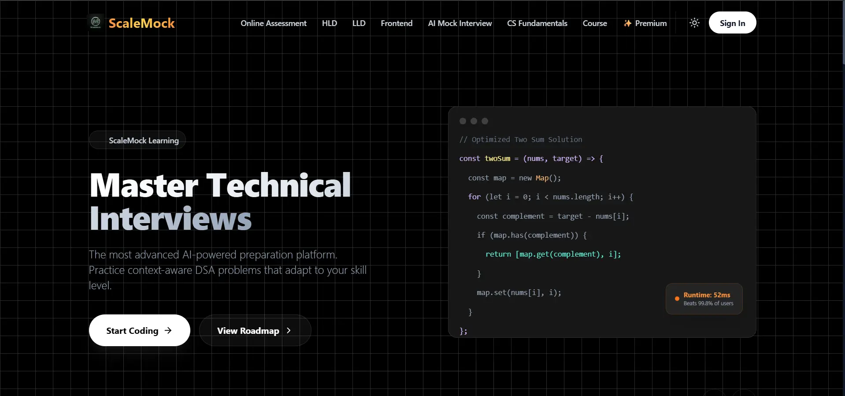This screenshot has height=396, width=845.
Task: Click the middle dot in code window header
Action: point(474,121)
